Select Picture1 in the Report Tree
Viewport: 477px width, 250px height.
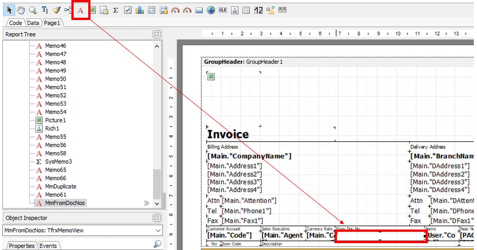[x=55, y=120]
